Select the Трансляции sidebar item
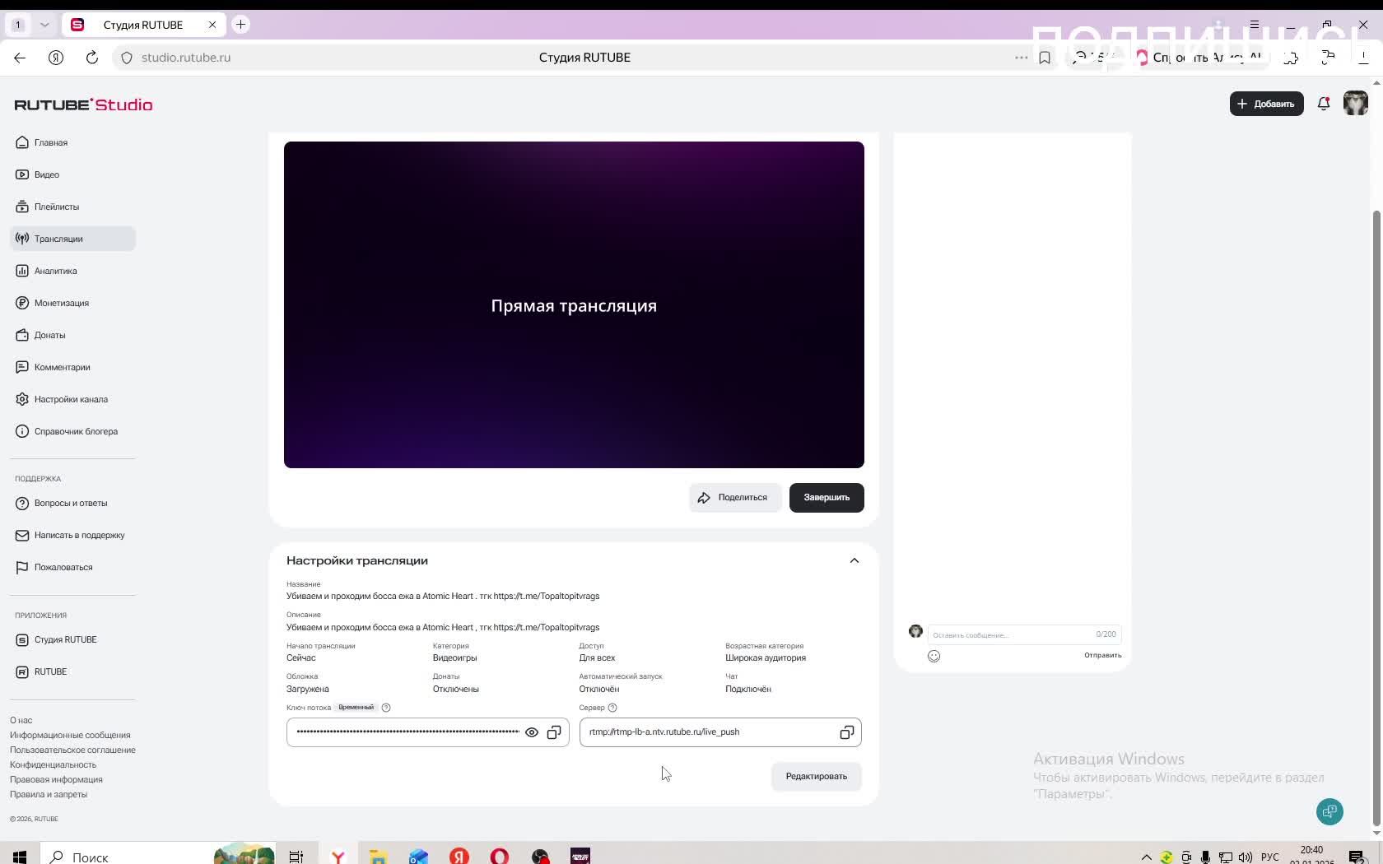Image resolution: width=1383 pixels, height=864 pixels. (x=72, y=239)
